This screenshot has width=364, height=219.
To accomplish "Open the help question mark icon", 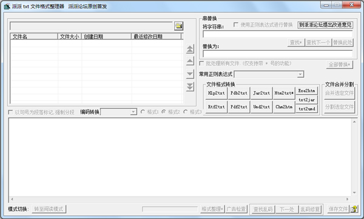I will (x=354, y=209).
